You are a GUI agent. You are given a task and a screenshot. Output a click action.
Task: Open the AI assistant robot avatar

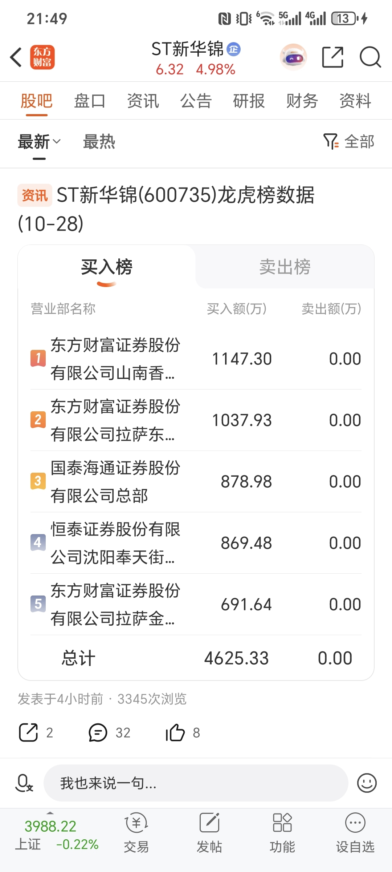(x=293, y=57)
